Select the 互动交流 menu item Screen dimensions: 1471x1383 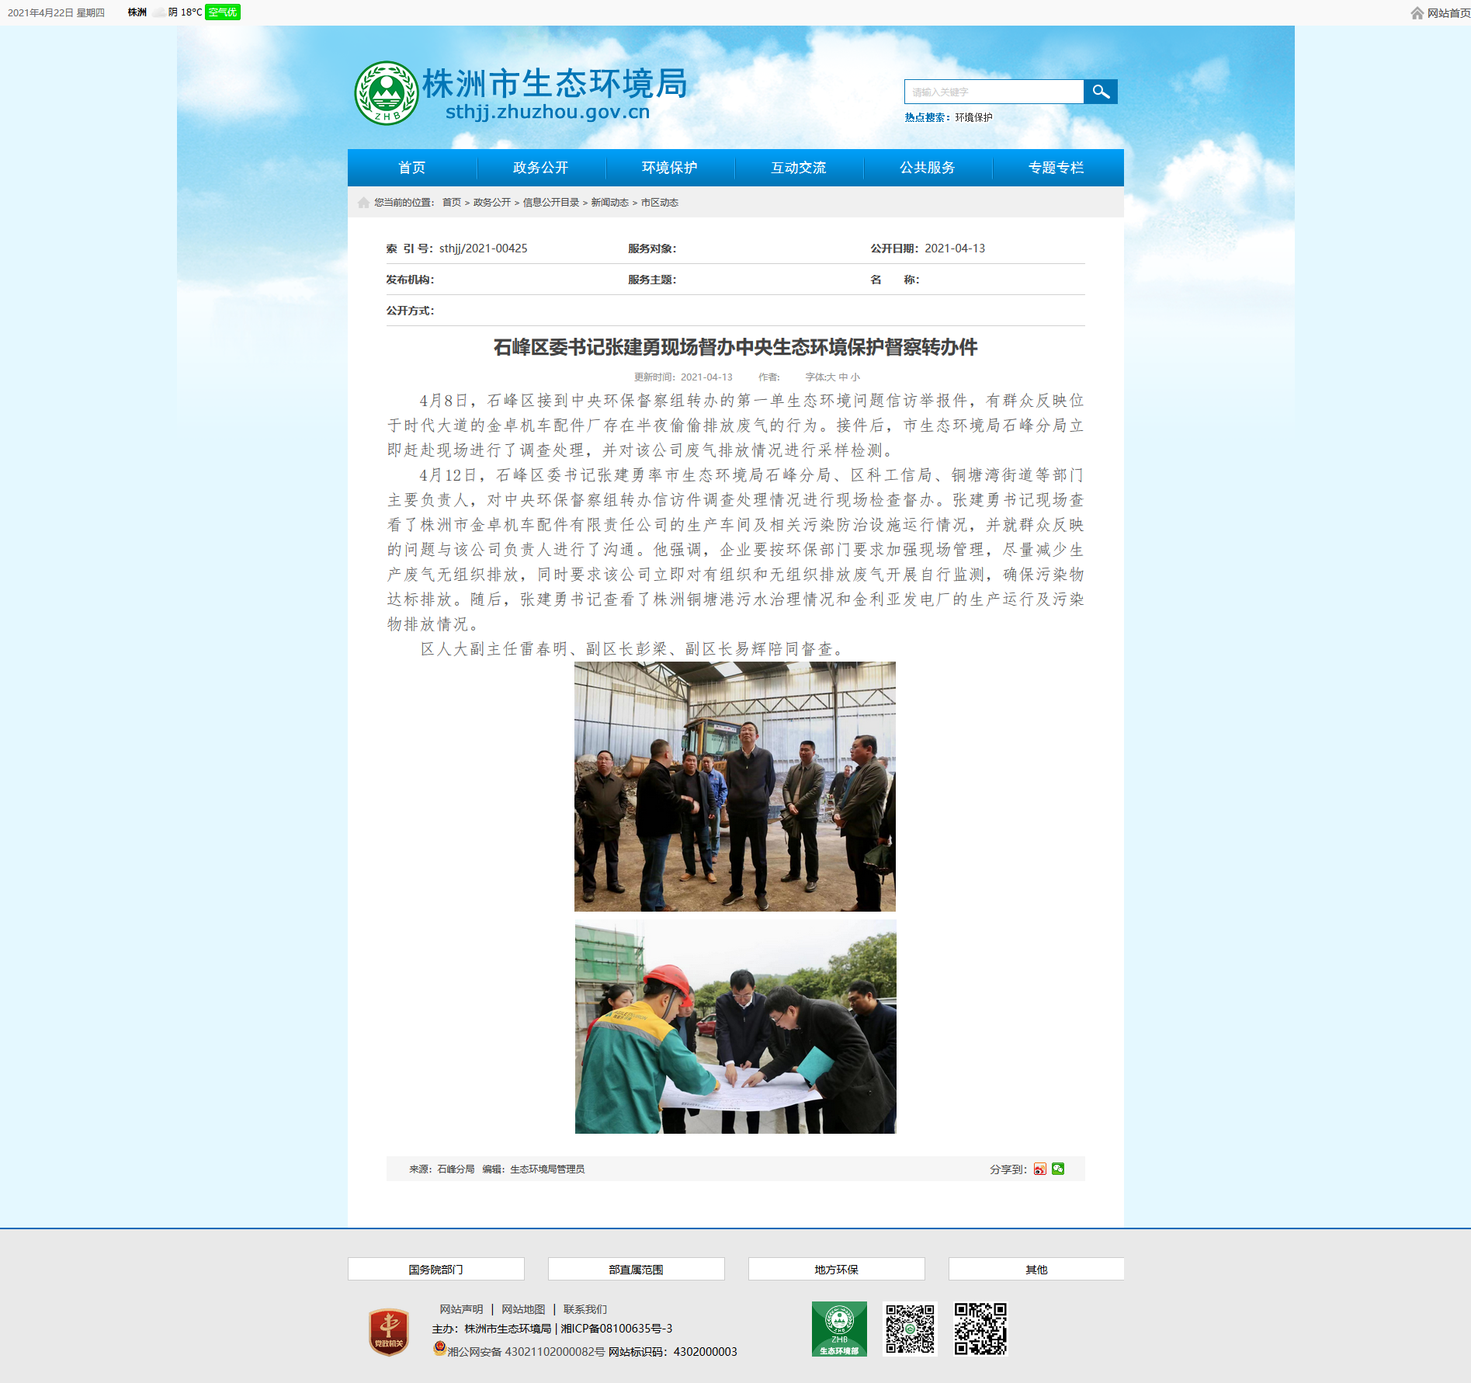(x=799, y=168)
